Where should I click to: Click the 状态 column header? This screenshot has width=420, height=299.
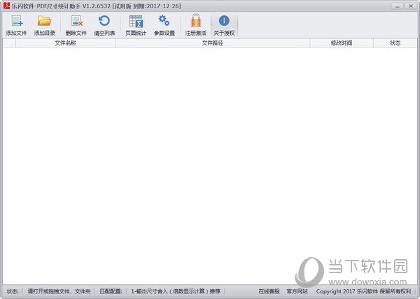pyautogui.click(x=395, y=43)
